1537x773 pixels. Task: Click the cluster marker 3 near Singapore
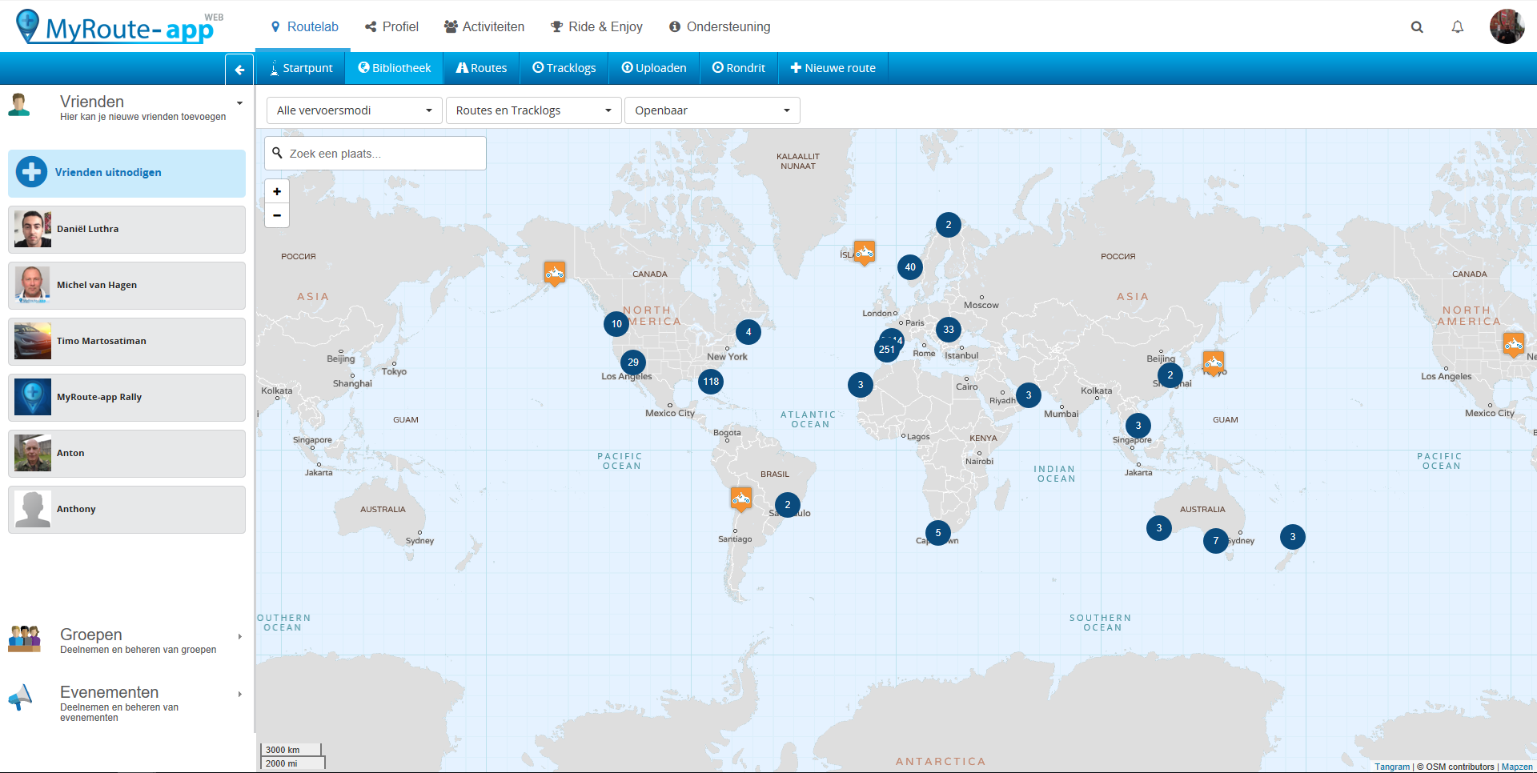(1138, 426)
